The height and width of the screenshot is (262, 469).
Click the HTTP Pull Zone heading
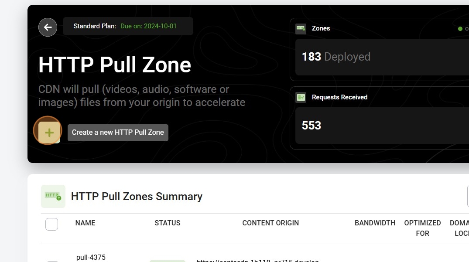(115, 65)
